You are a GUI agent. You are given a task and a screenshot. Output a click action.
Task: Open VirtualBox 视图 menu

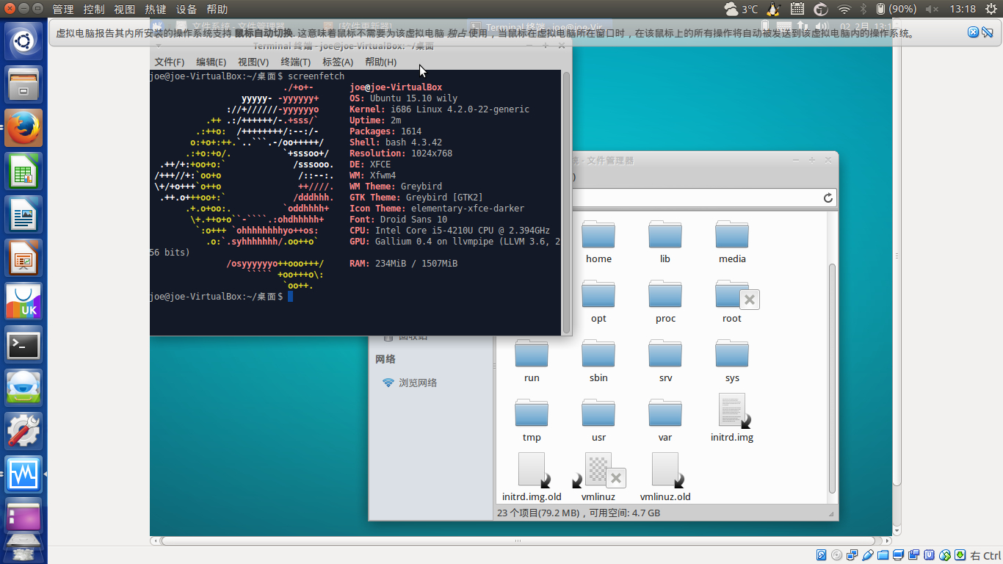click(125, 10)
